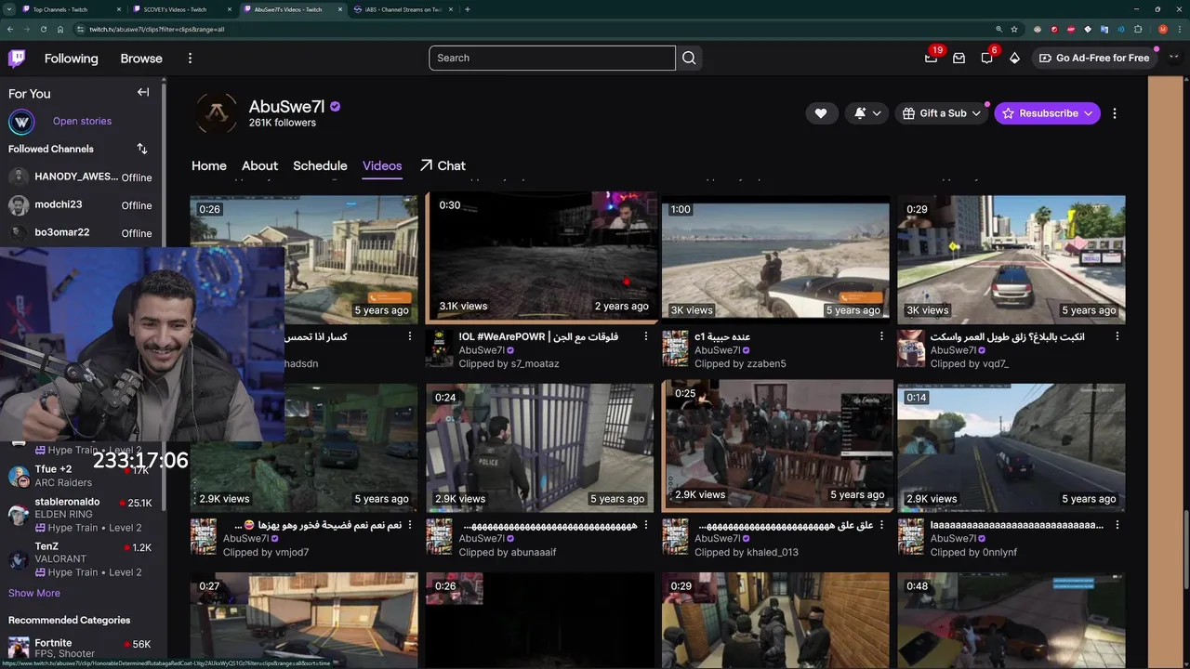Play the 0:24 police jail clip thumbnail

pos(540,448)
